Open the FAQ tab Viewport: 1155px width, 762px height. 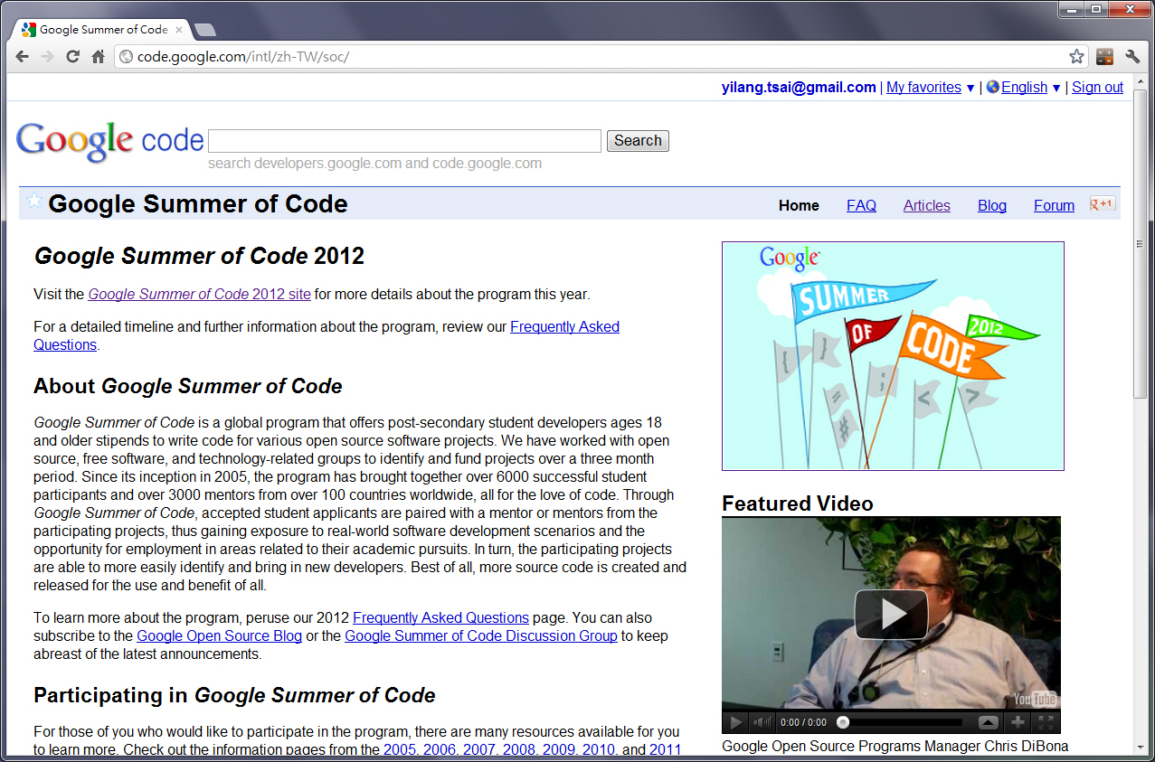point(861,205)
